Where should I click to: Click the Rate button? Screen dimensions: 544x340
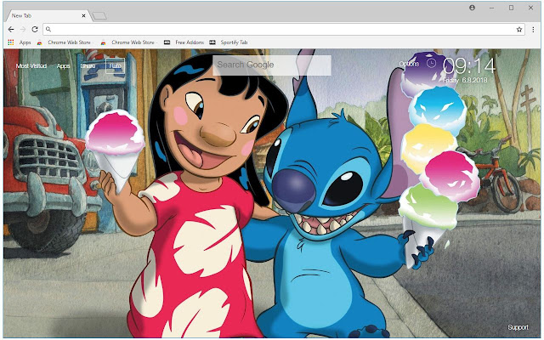click(x=116, y=66)
